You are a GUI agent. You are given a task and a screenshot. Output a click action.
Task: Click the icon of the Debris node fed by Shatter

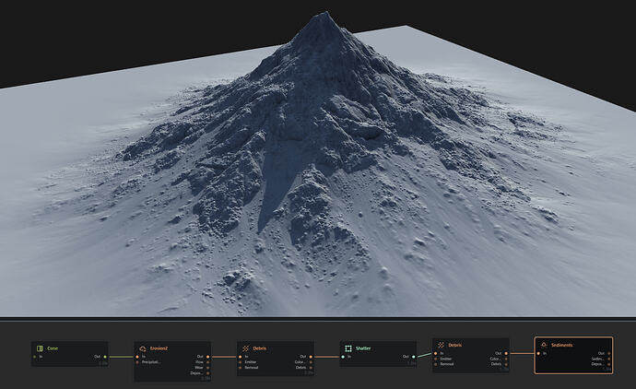pos(441,345)
